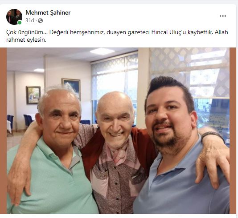The height and width of the screenshot is (218, 238).
Task: Click the brown right border of the photo
Action: (233, 131)
